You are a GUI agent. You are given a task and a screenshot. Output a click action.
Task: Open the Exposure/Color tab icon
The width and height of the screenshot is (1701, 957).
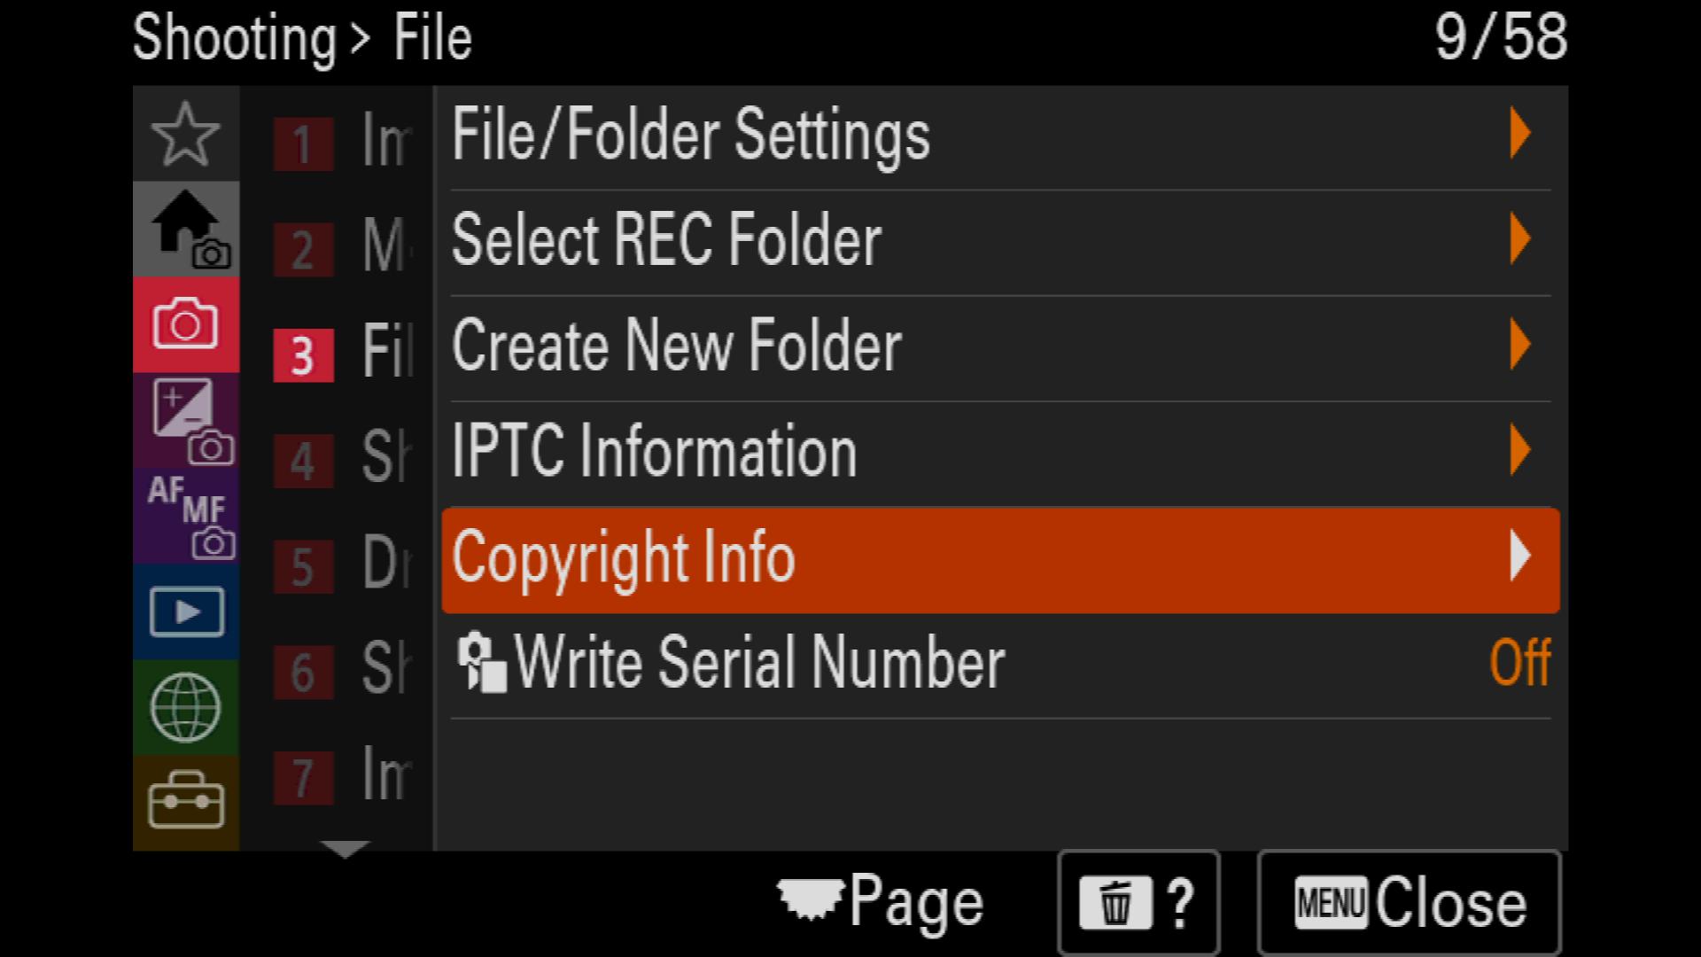click(x=185, y=420)
